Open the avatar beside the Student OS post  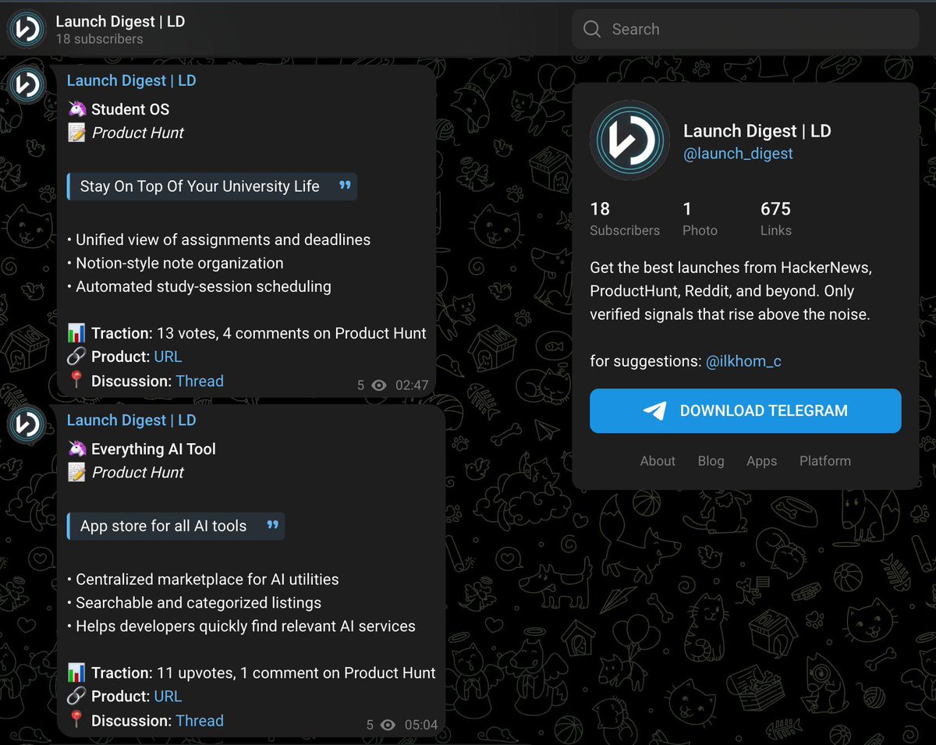[27, 84]
